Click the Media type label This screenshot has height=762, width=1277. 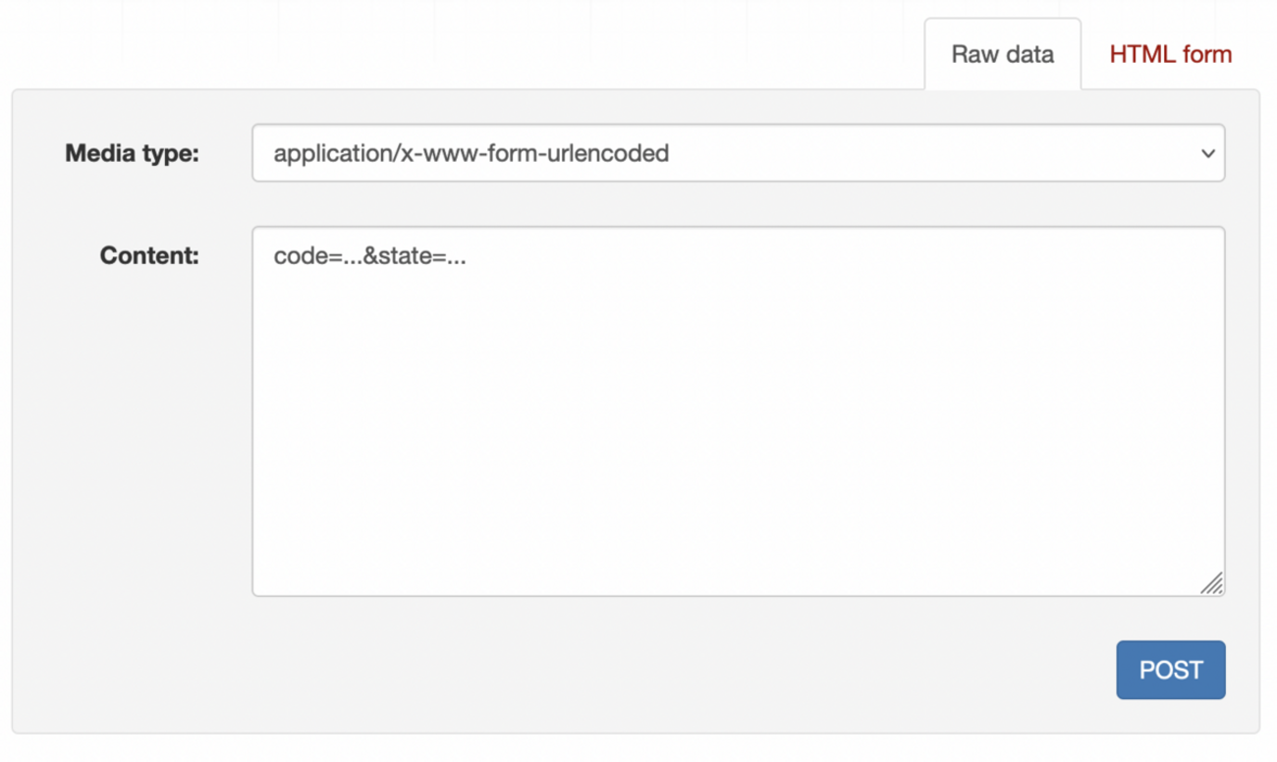(132, 153)
